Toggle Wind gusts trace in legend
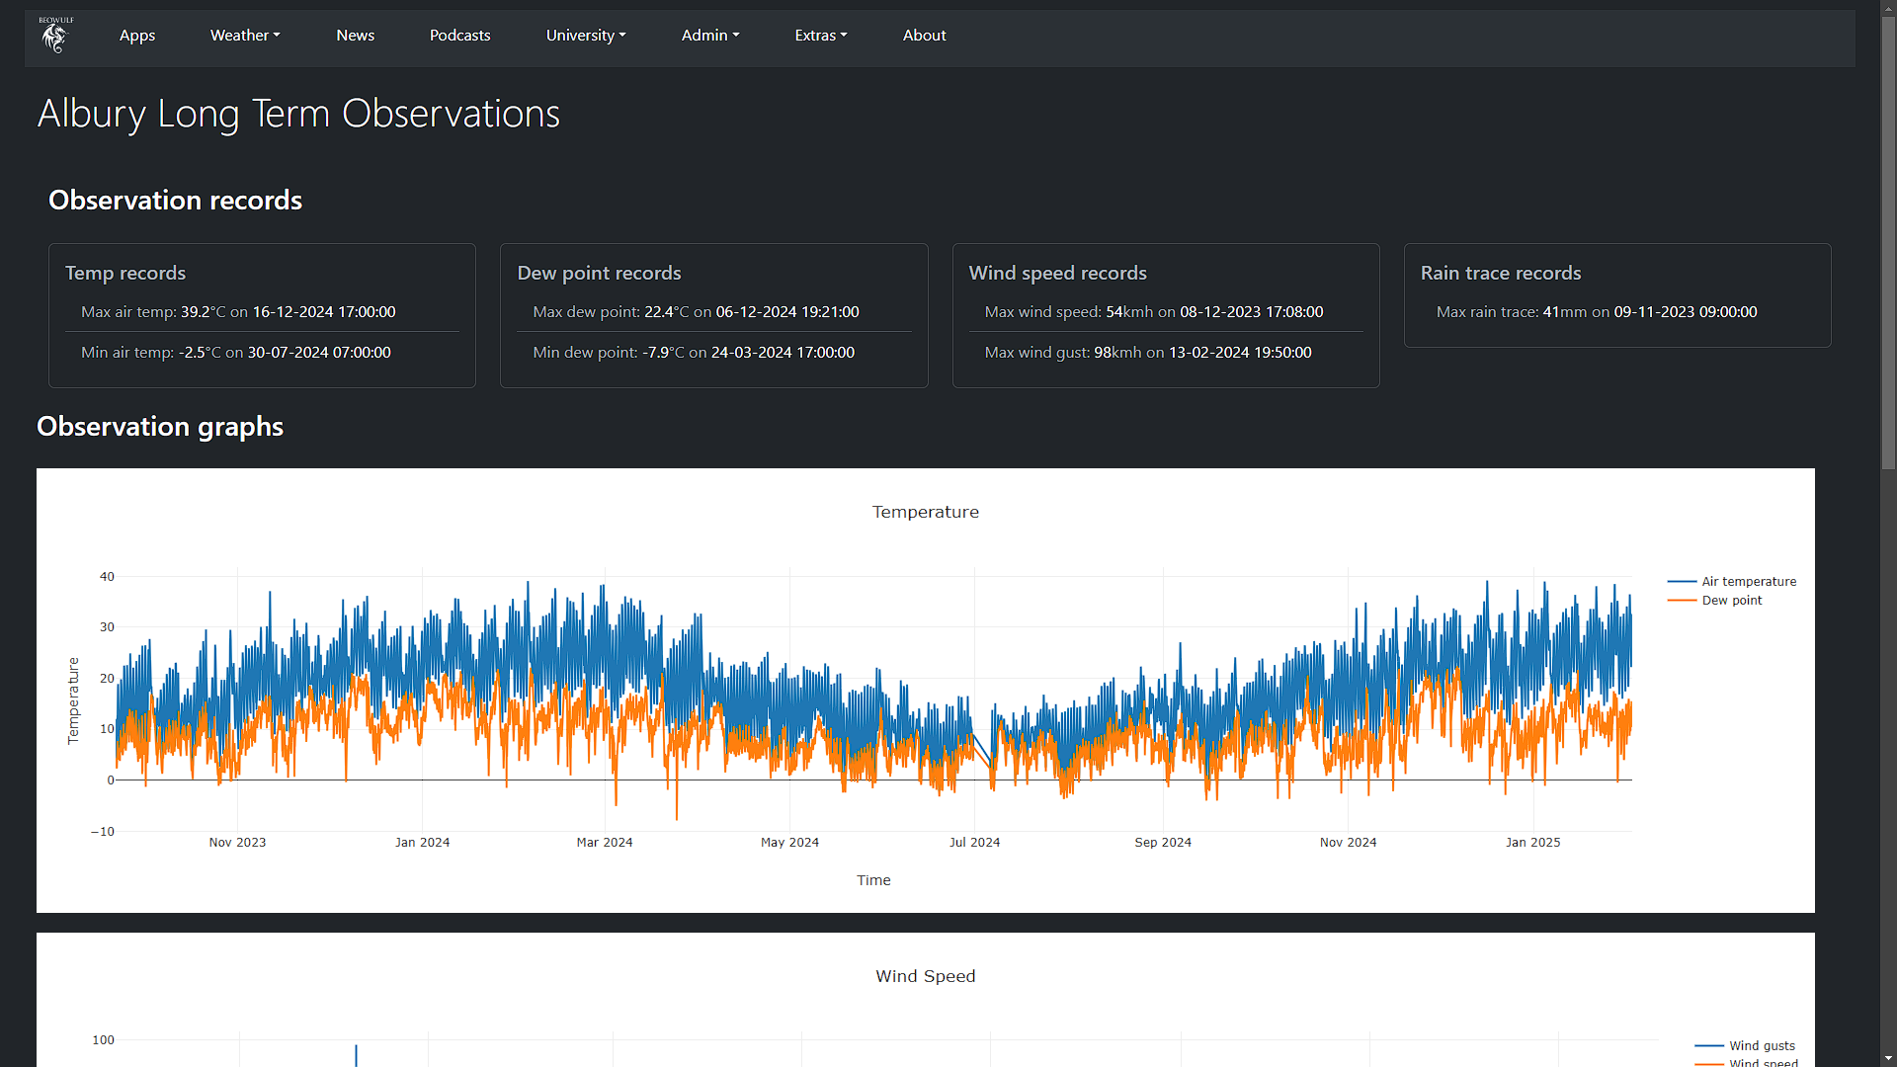The image size is (1897, 1067). [1762, 1045]
